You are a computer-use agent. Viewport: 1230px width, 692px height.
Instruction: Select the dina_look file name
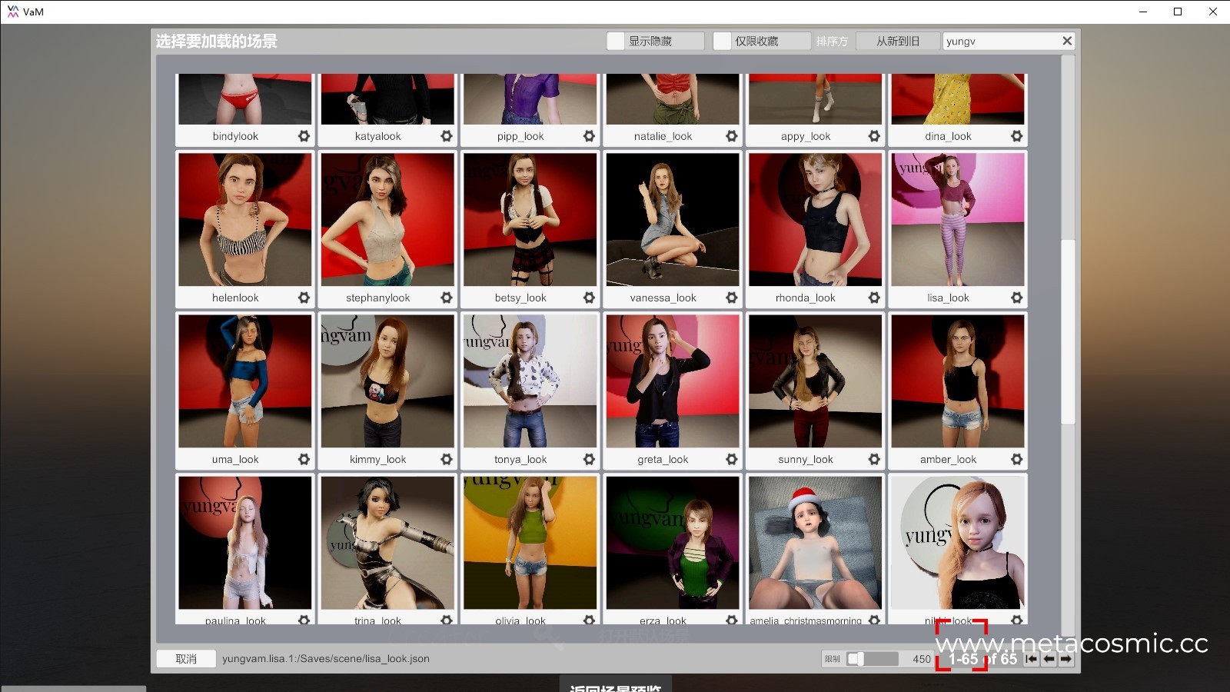point(948,136)
